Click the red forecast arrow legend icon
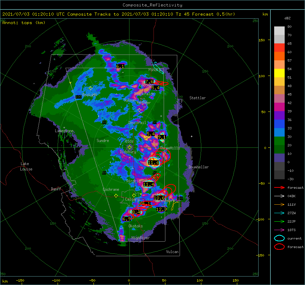The image size is (305, 285). pyautogui.click(x=279, y=187)
